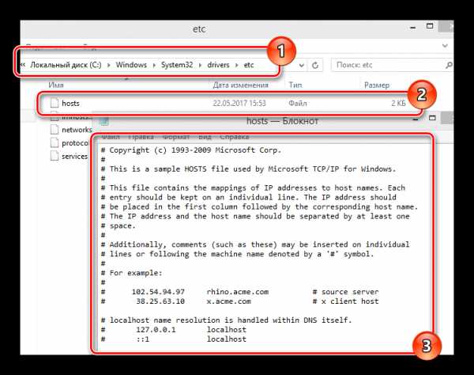Click the date '22.05.2017 15:53'
Viewport: 474px width, 375px height.
pos(239,103)
